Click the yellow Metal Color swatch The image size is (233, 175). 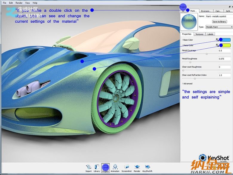click(226, 45)
